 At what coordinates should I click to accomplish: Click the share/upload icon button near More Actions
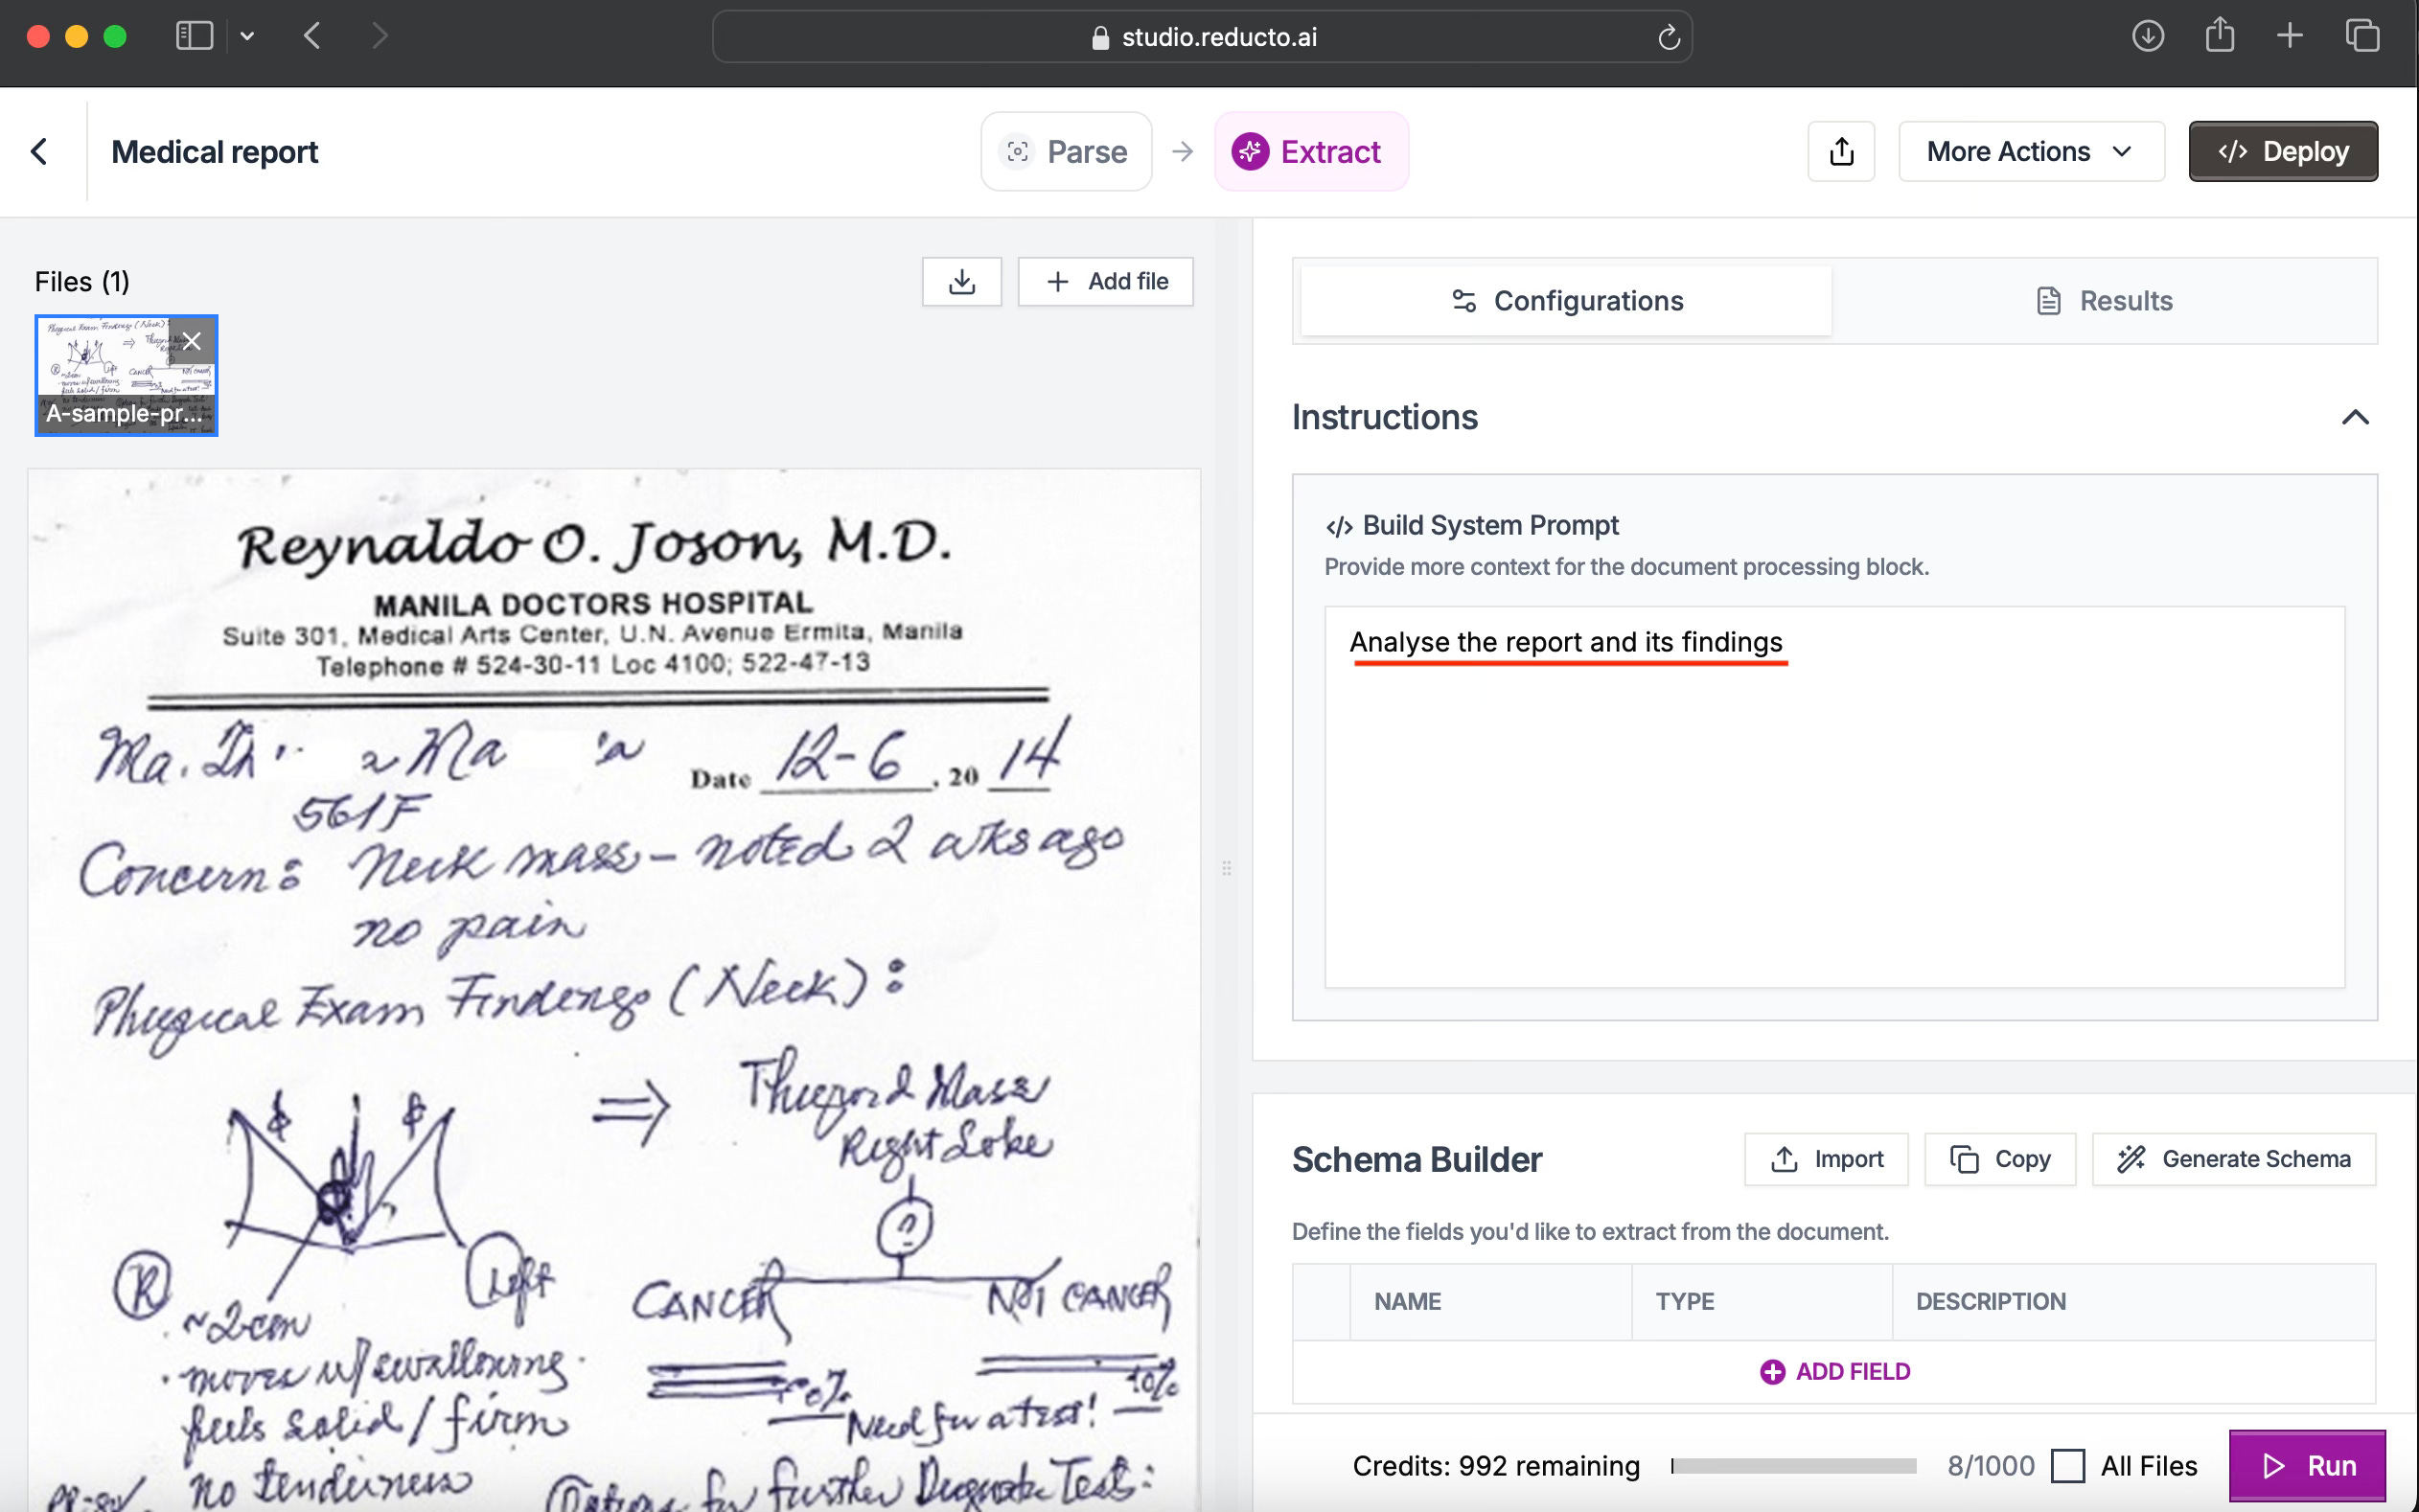click(x=1840, y=152)
